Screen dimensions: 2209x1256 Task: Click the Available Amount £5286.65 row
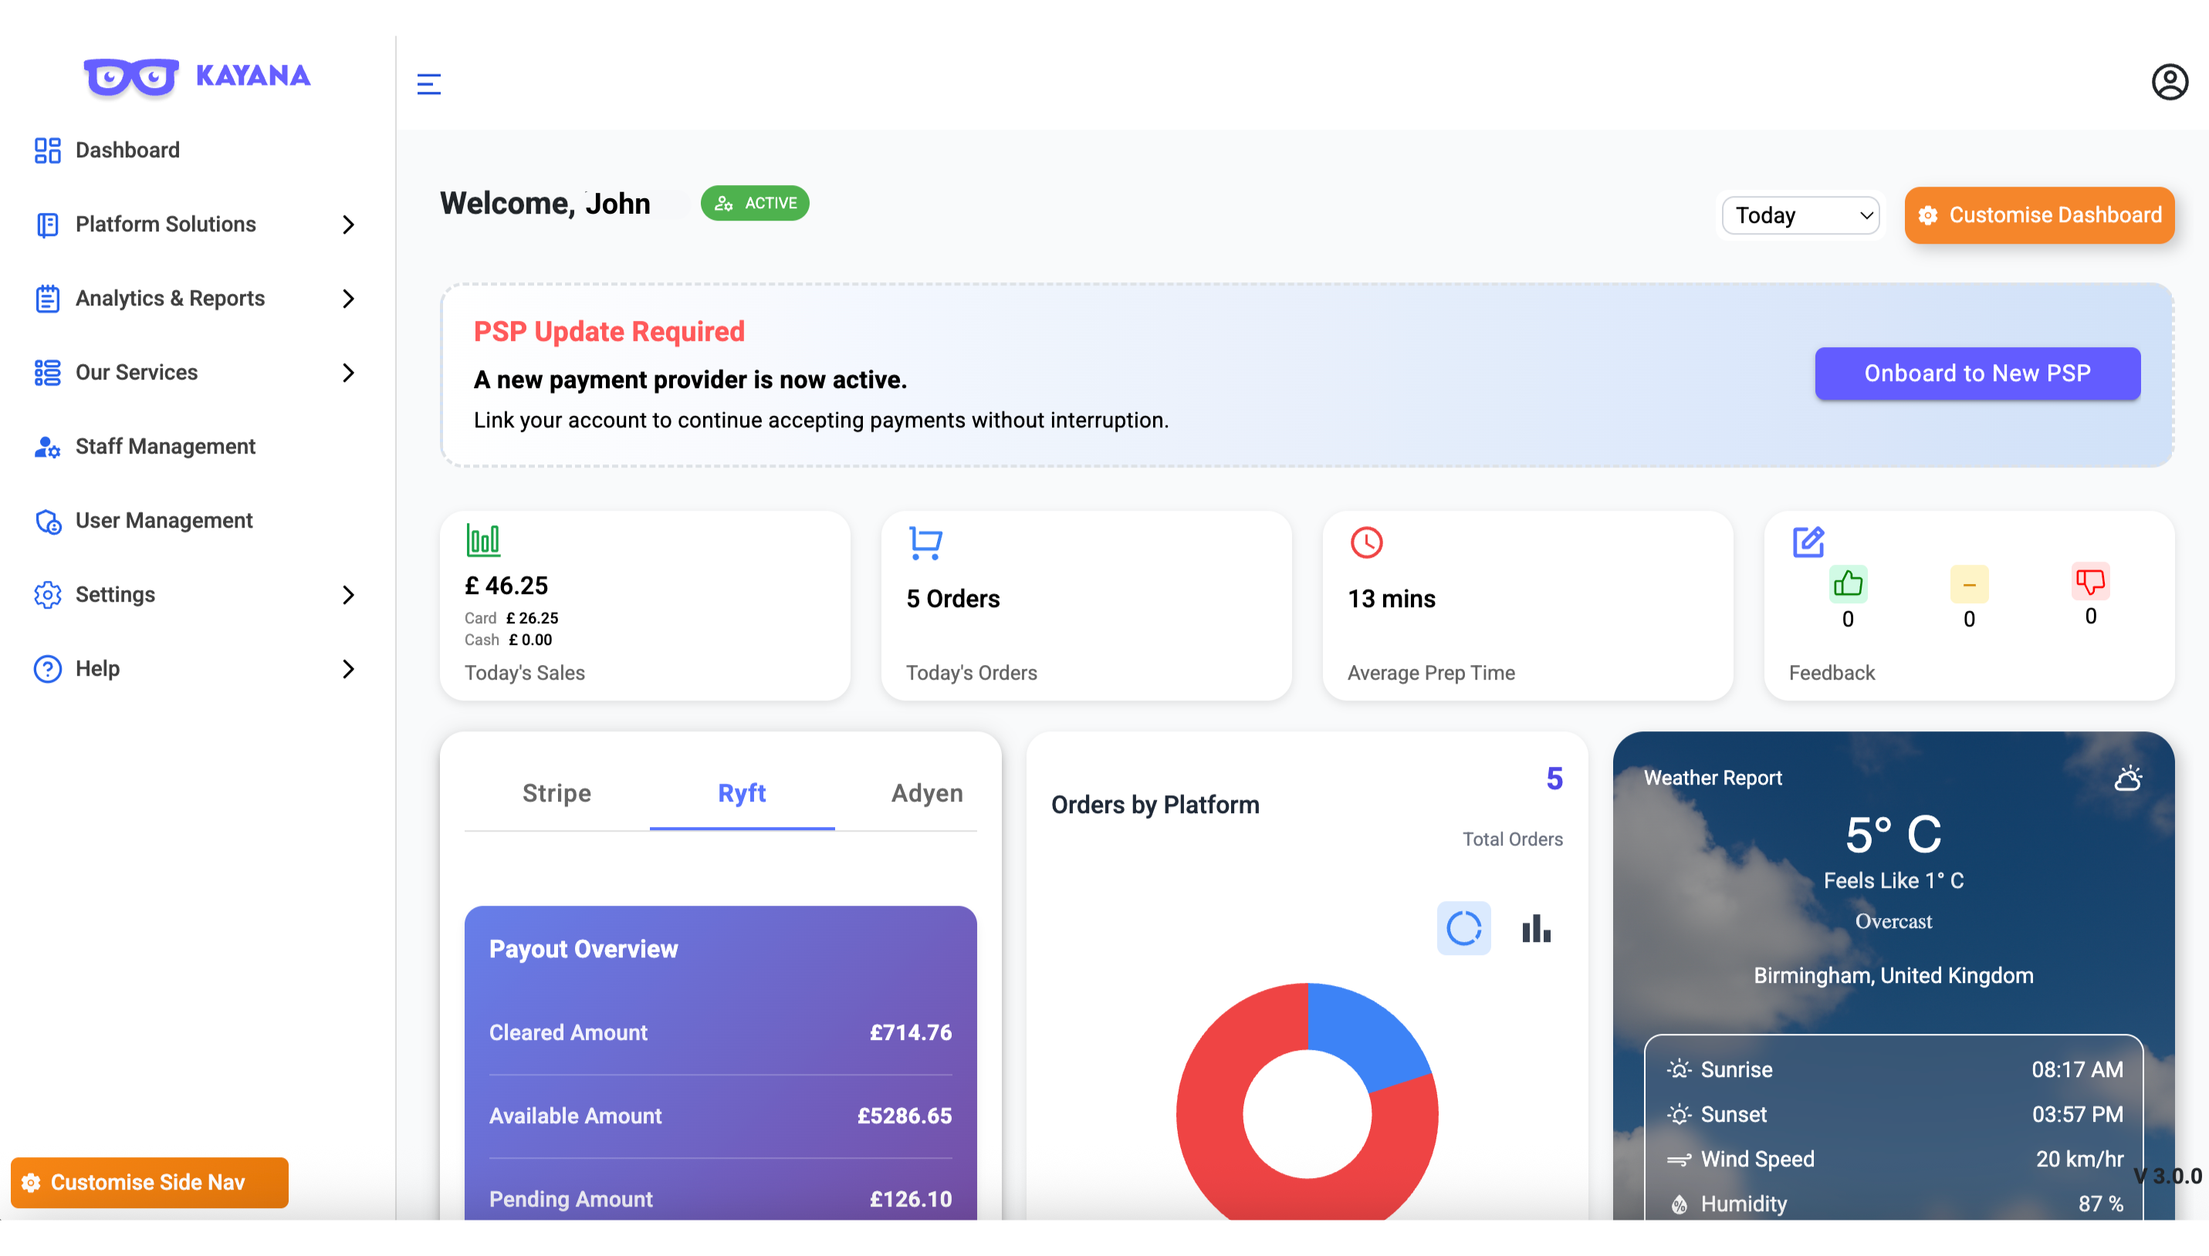click(721, 1116)
